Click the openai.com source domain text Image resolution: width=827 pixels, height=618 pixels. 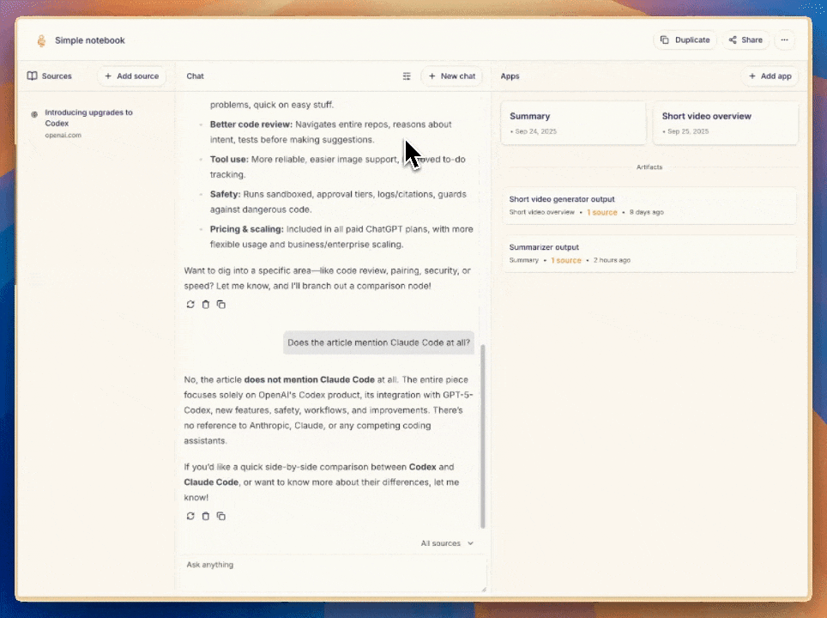[63, 135]
